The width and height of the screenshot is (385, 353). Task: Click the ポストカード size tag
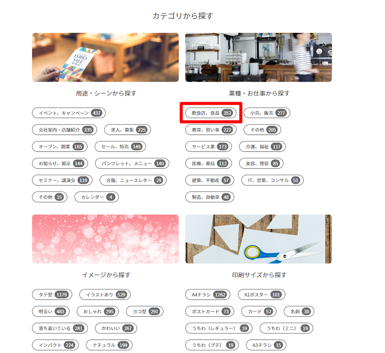click(210, 312)
